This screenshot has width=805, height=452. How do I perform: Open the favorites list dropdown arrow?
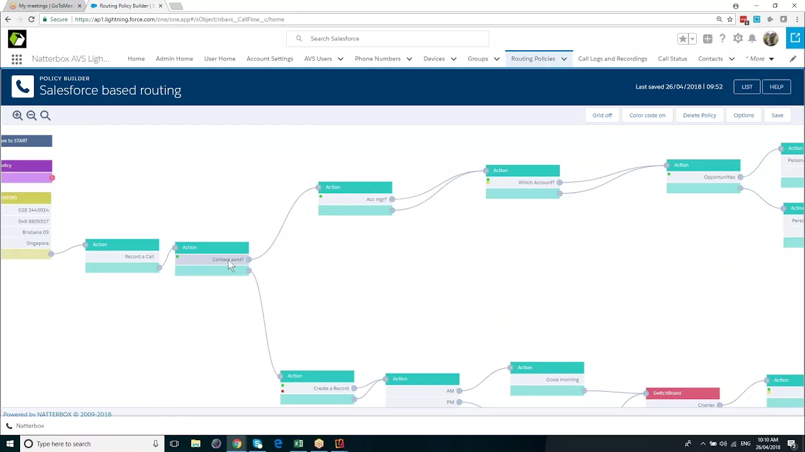point(692,39)
